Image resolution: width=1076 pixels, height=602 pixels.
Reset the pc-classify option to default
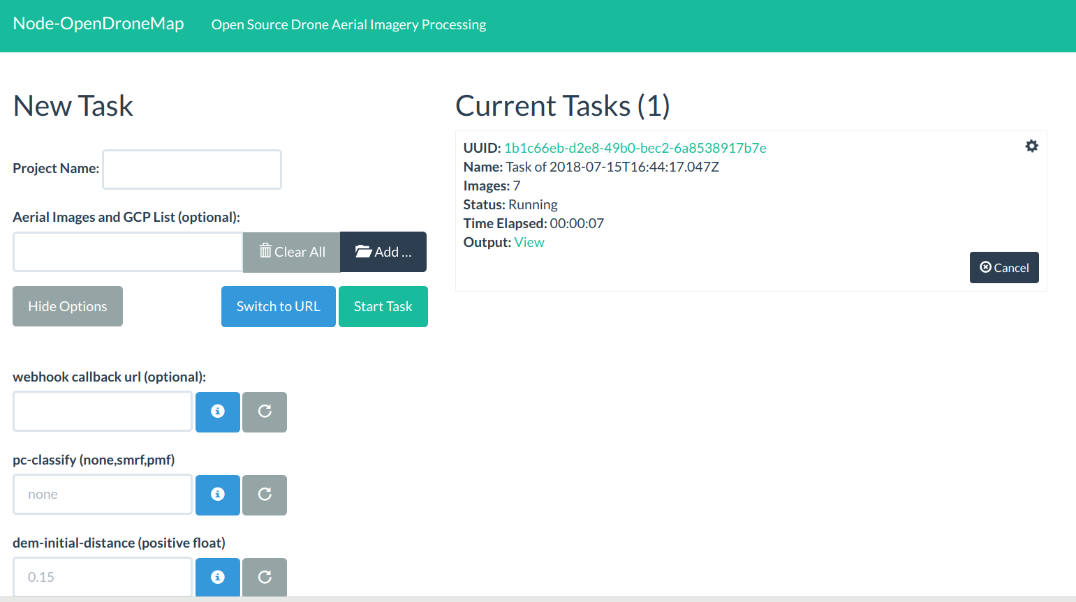tap(265, 495)
